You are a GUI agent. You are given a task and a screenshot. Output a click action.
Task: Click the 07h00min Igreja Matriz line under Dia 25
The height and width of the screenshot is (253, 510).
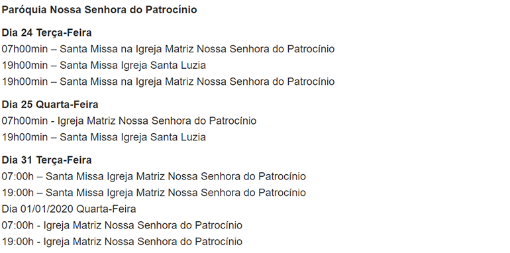[128, 121]
